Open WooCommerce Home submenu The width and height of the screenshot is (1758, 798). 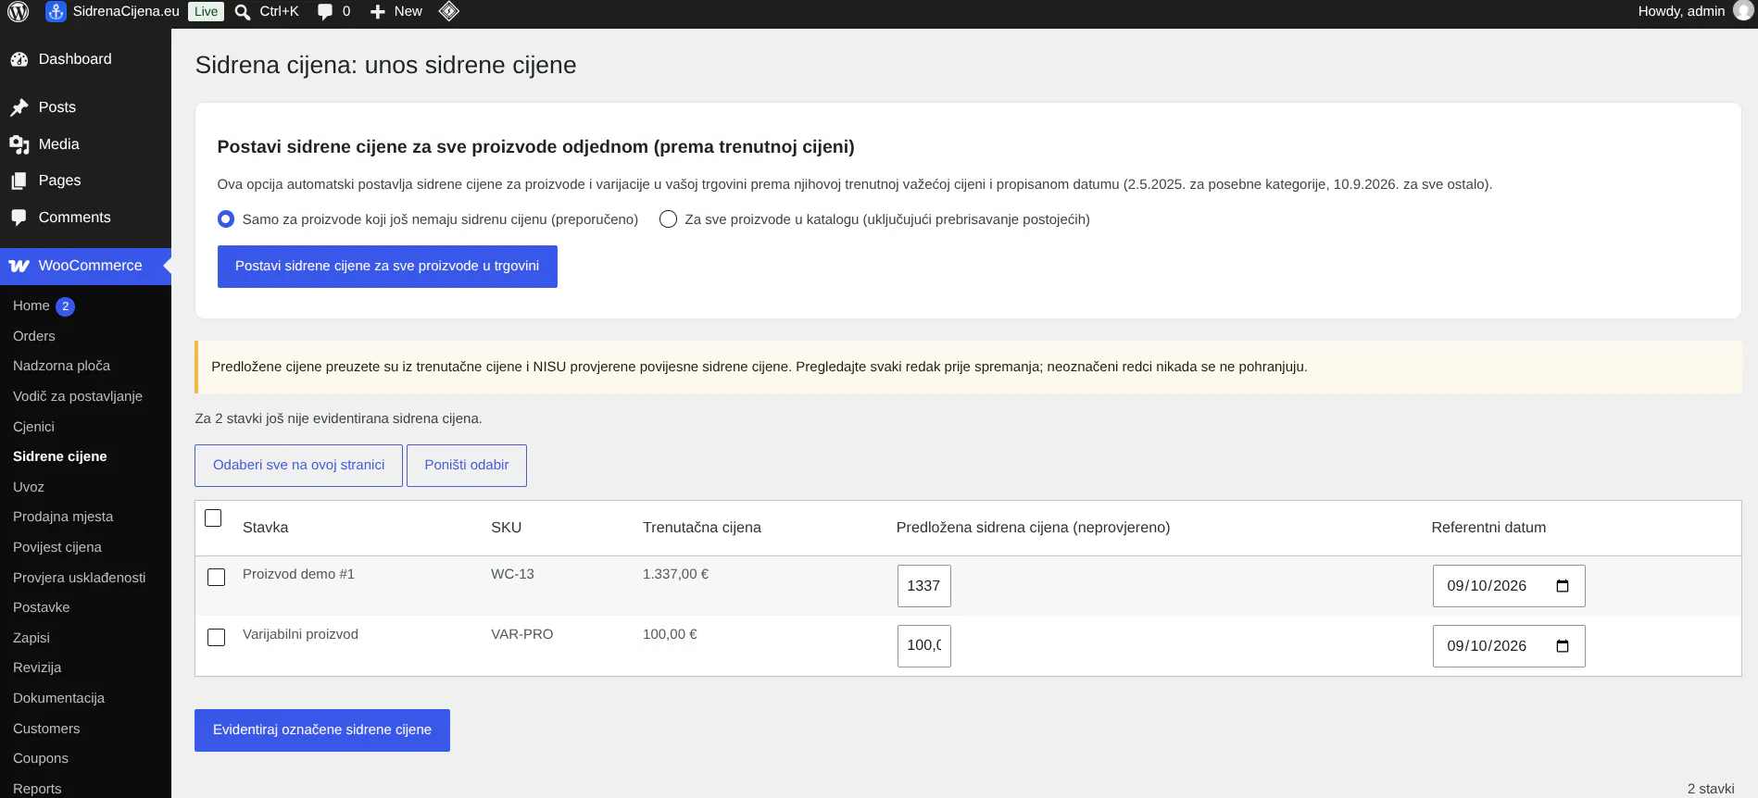coord(31,305)
